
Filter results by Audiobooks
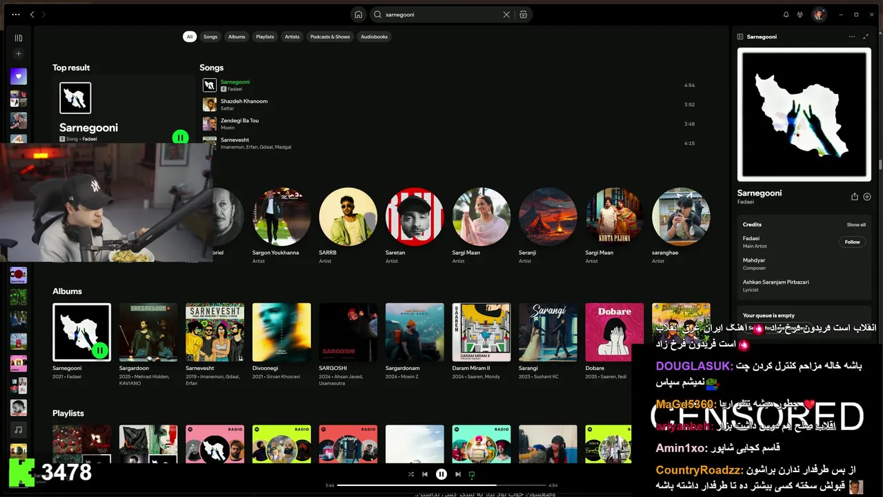(375, 37)
